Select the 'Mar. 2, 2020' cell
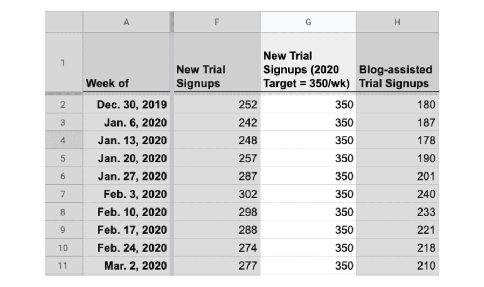 pos(126,265)
